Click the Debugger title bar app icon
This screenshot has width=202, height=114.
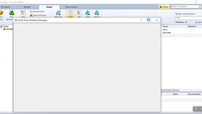tap(16, 20)
